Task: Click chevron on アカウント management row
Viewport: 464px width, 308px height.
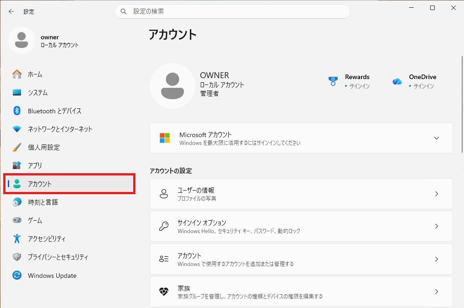Action: point(437,259)
